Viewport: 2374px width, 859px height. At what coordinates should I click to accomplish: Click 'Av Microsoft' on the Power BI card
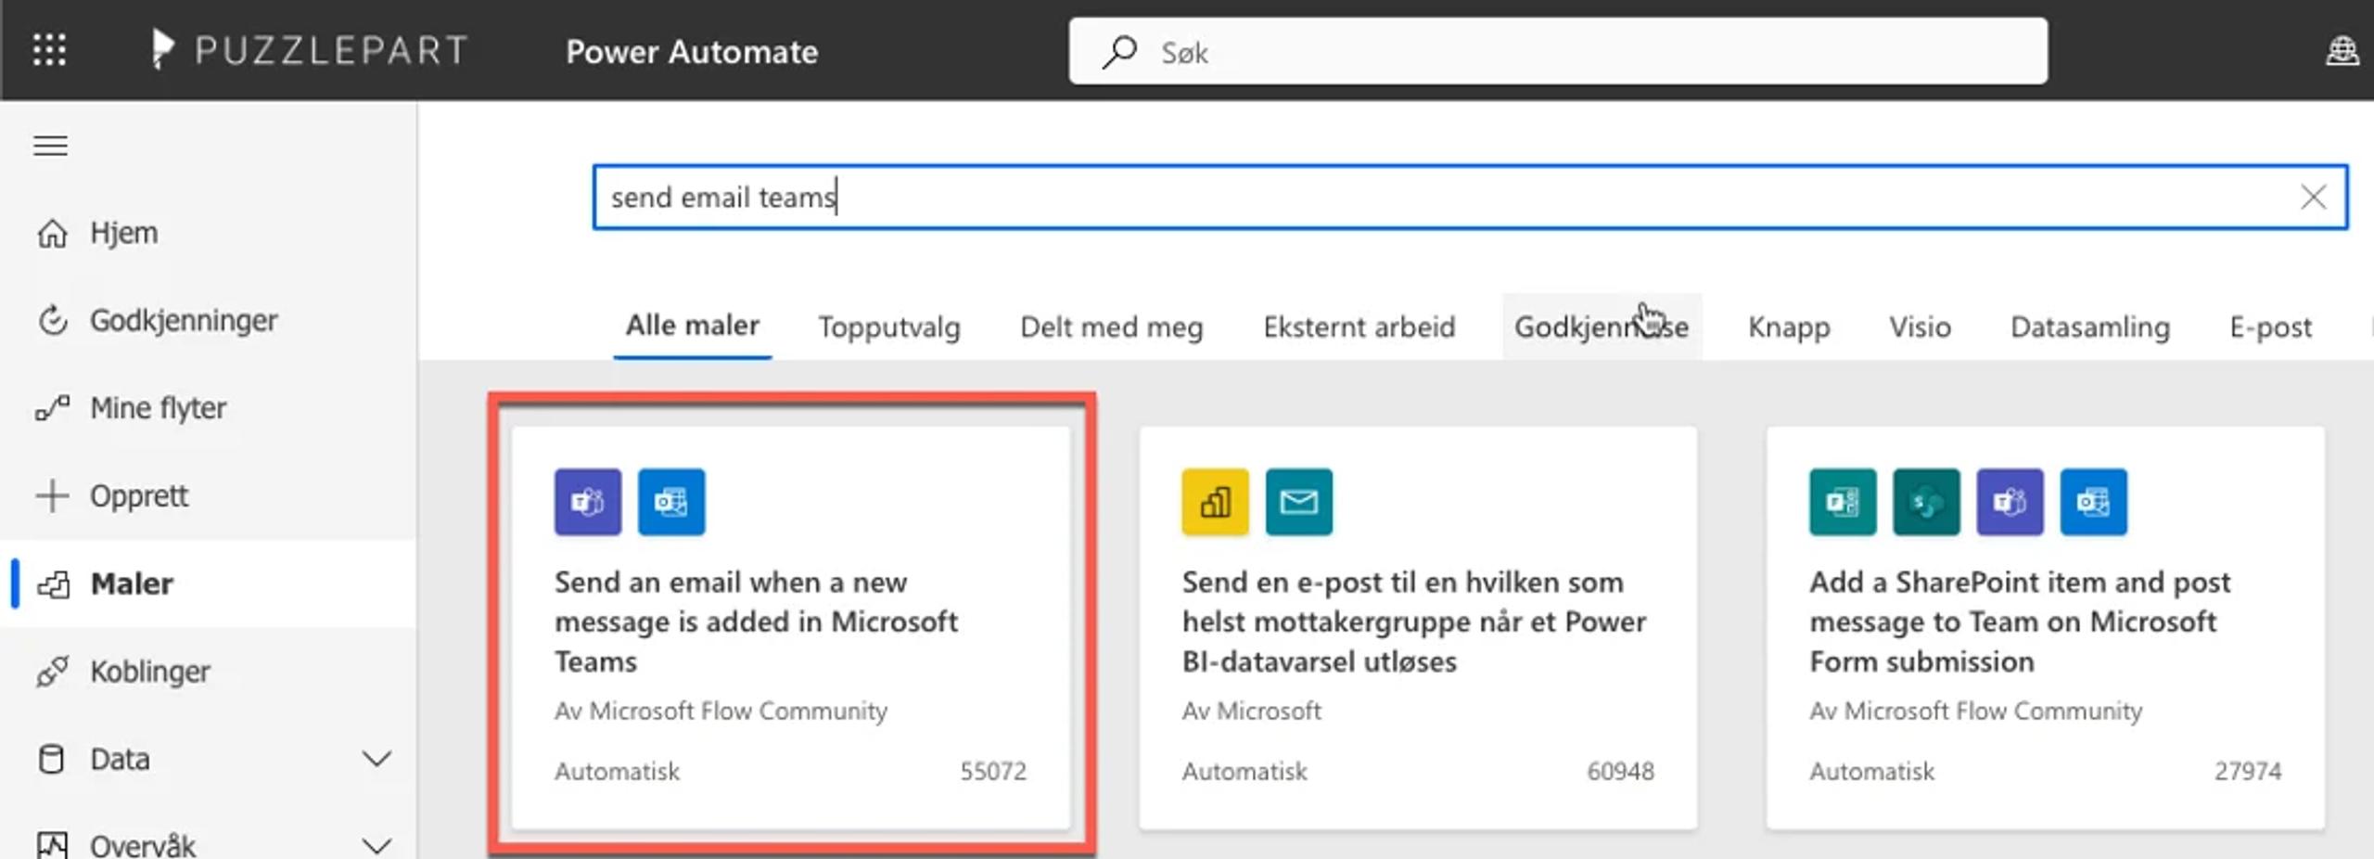[x=1251, y=712]
